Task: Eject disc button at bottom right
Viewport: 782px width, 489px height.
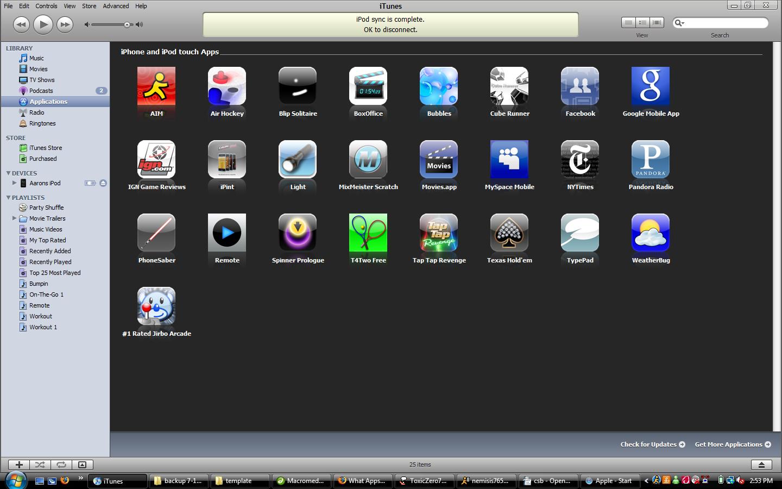Action: click(761, 465)
